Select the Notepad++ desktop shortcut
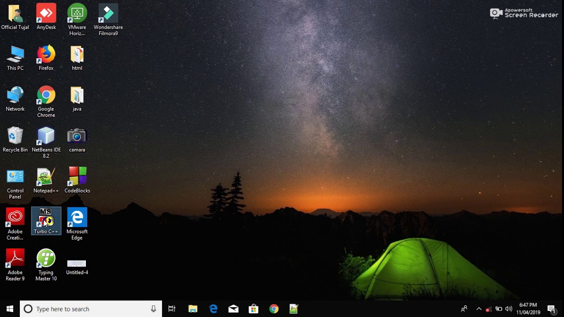564x317 pixels. click(46, 181)
